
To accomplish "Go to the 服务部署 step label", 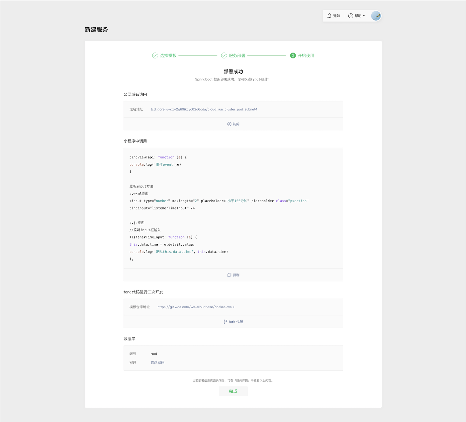I will (237, 56).
